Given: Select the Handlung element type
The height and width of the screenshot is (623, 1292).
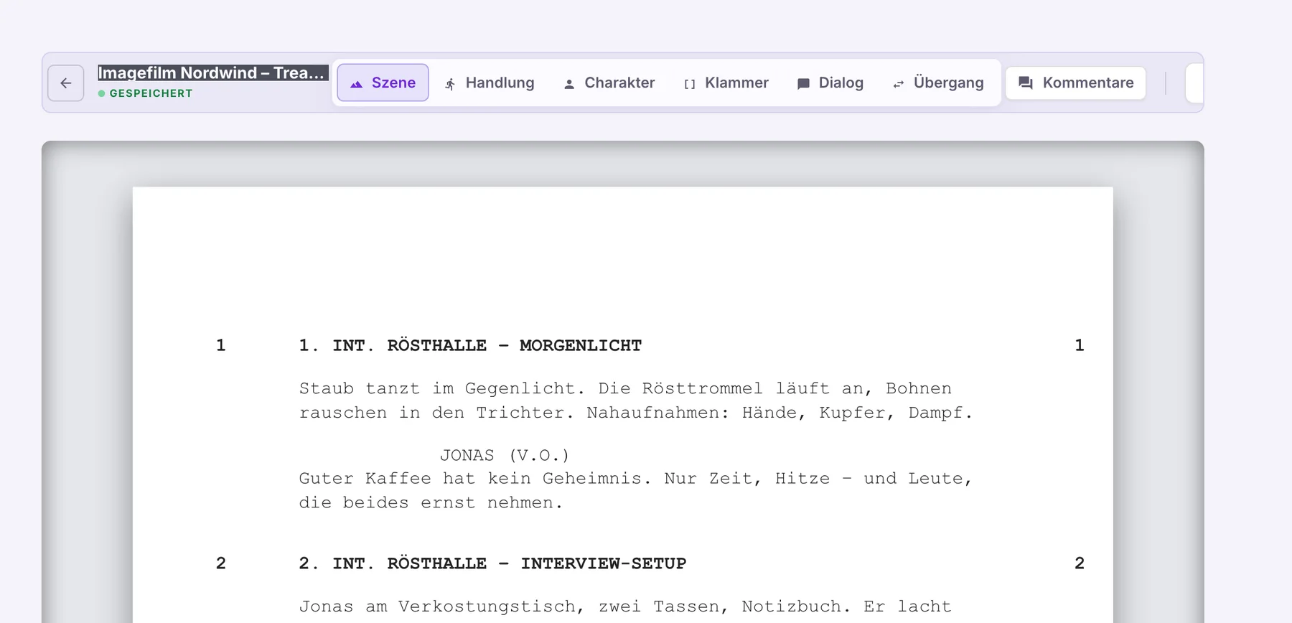Looking at the screenshot, I should 490,83.
